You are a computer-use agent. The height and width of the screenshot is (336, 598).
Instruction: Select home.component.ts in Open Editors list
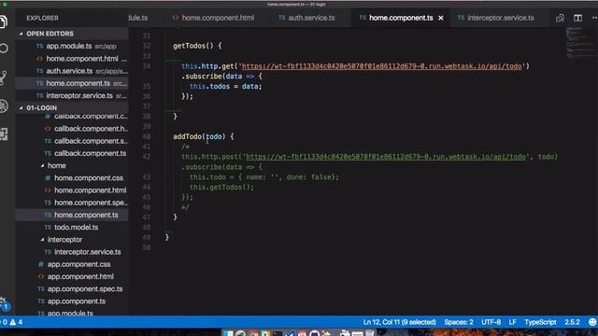(x=72, y=83)
